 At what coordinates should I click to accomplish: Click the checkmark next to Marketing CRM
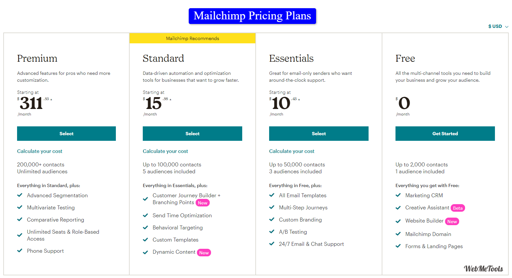point(398,195)
